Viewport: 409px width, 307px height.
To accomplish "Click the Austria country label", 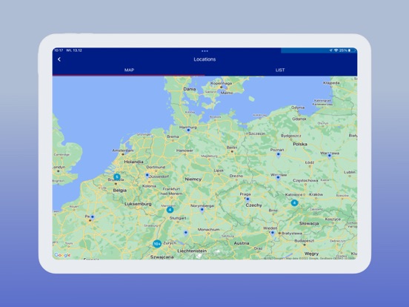I will (242, 243).
